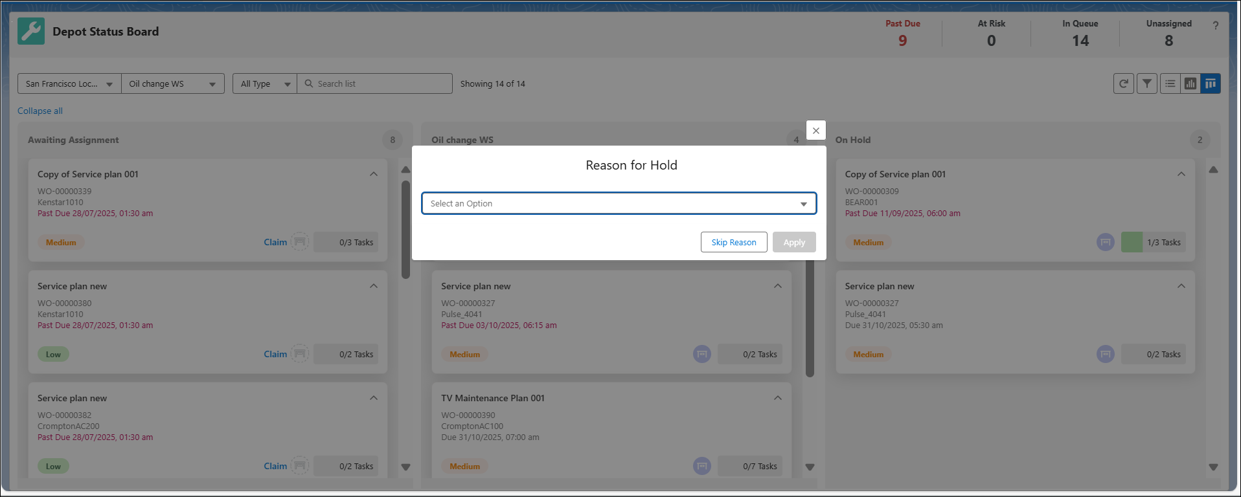The height and width of the screenshot is (497, 1241).
Task: Click the On Hold column header
Action: click(853, 140)
